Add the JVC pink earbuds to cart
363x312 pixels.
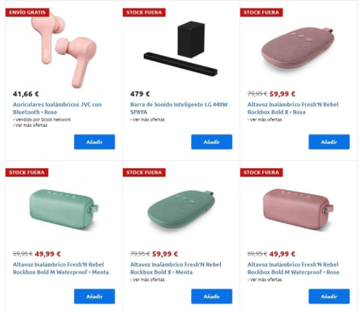[95, 142]
